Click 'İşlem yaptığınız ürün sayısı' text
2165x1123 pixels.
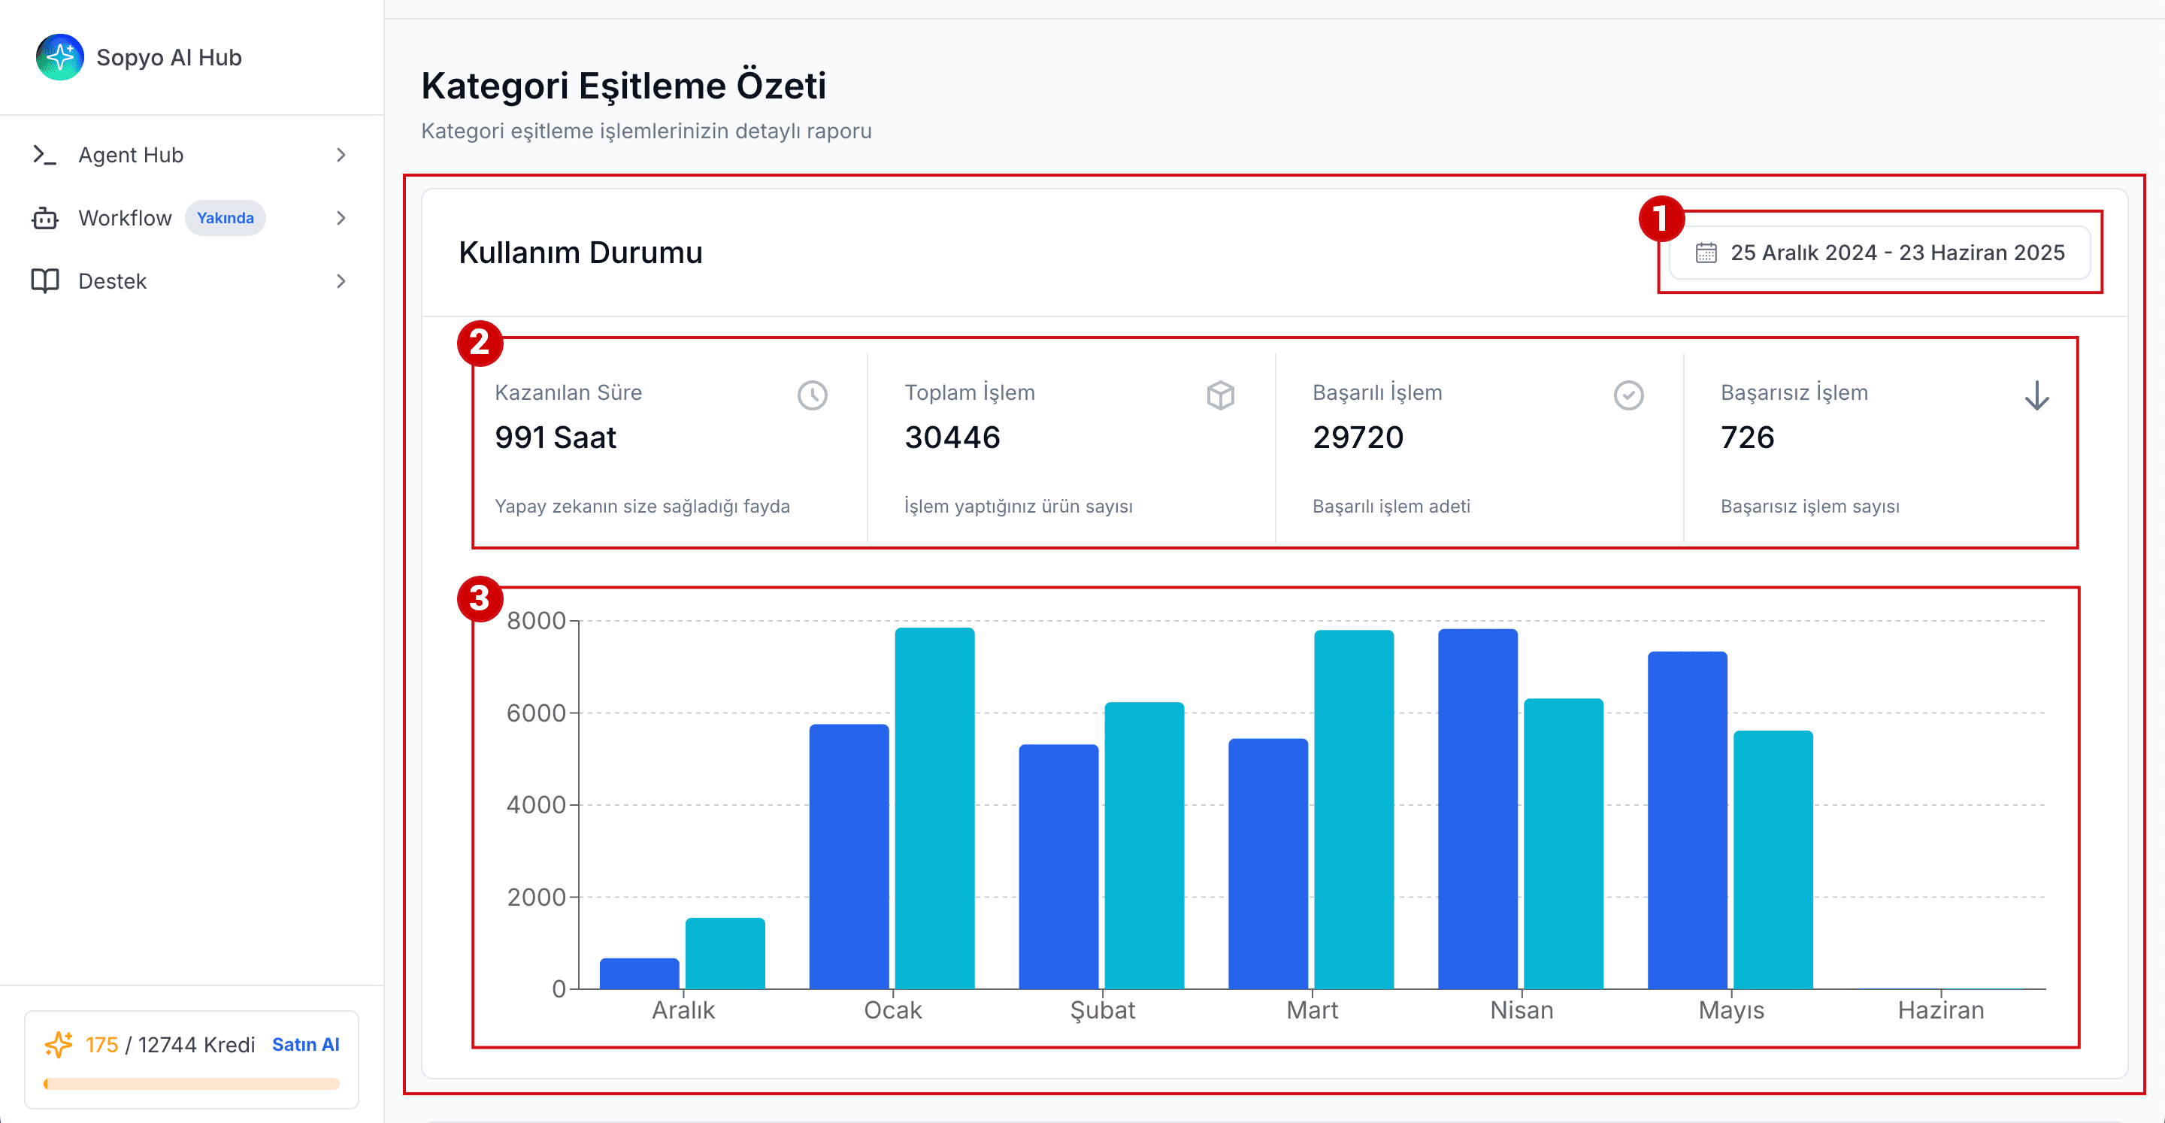pyautogui.click(x=1019, y=506)
